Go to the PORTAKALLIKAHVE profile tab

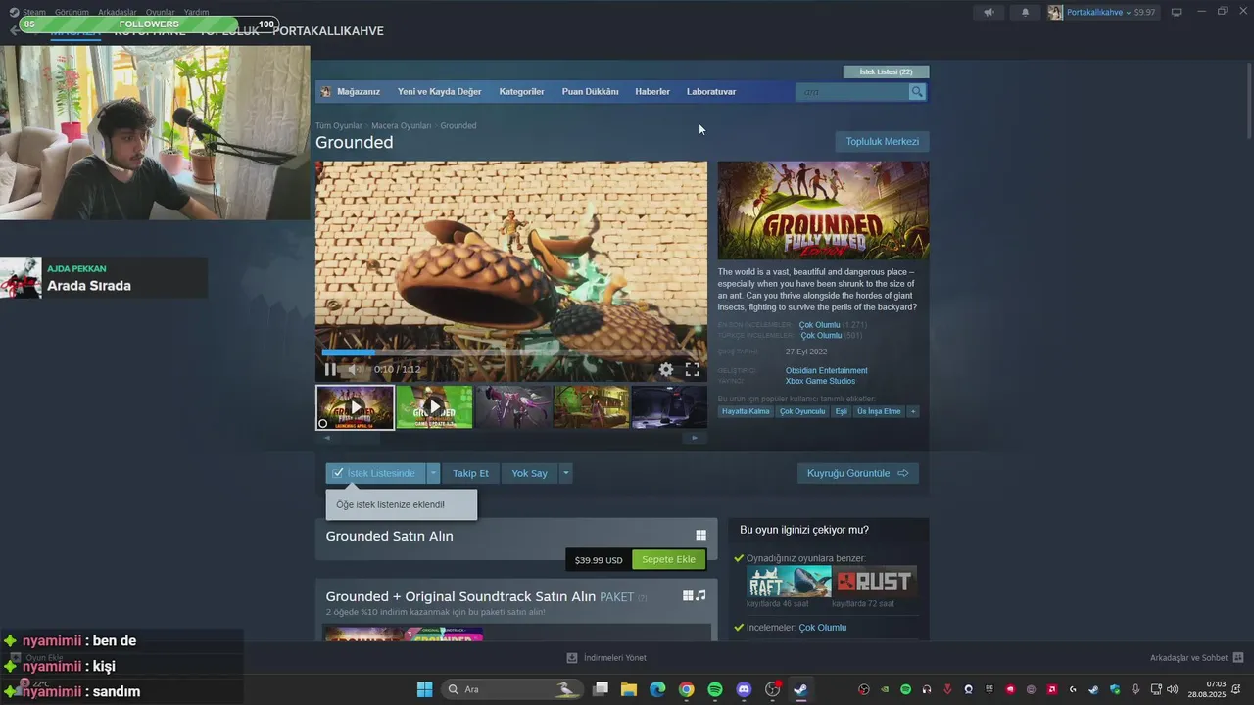tap(328, 31)
